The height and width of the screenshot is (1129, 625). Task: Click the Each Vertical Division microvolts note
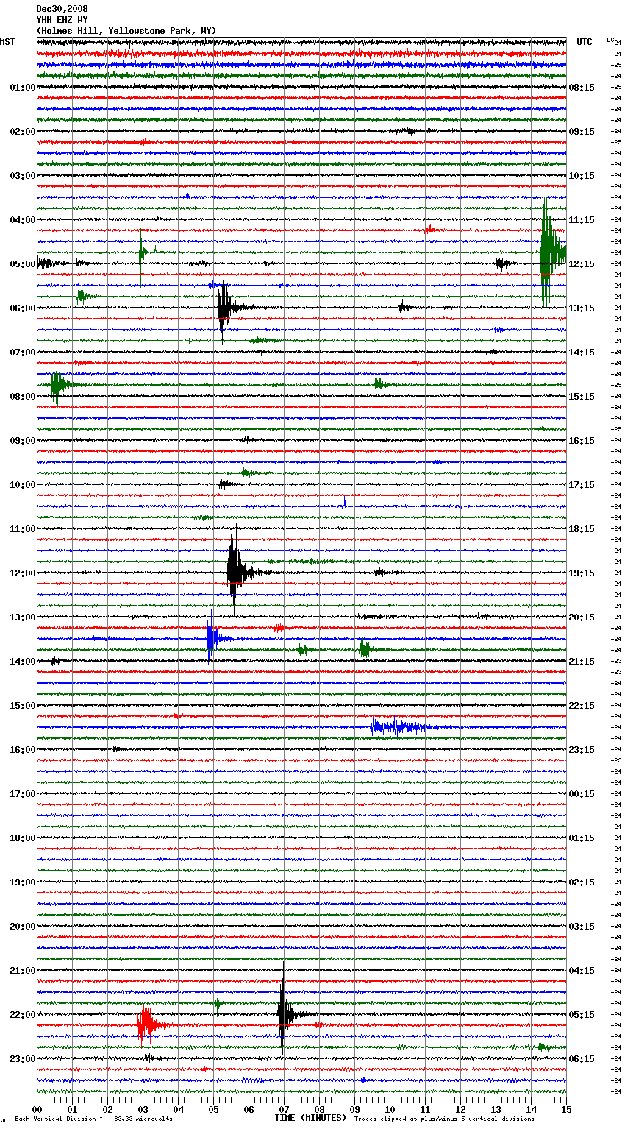point(94,1119)
